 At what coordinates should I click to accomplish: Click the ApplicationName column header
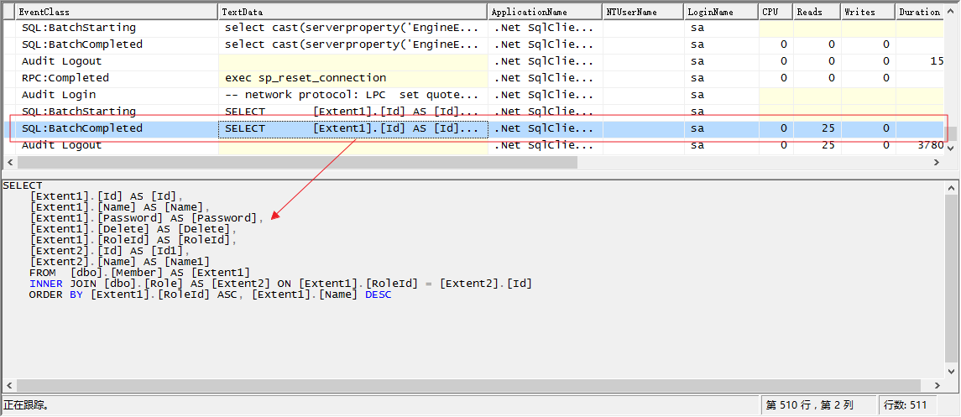pyautogui.click(x=545, y=12)
